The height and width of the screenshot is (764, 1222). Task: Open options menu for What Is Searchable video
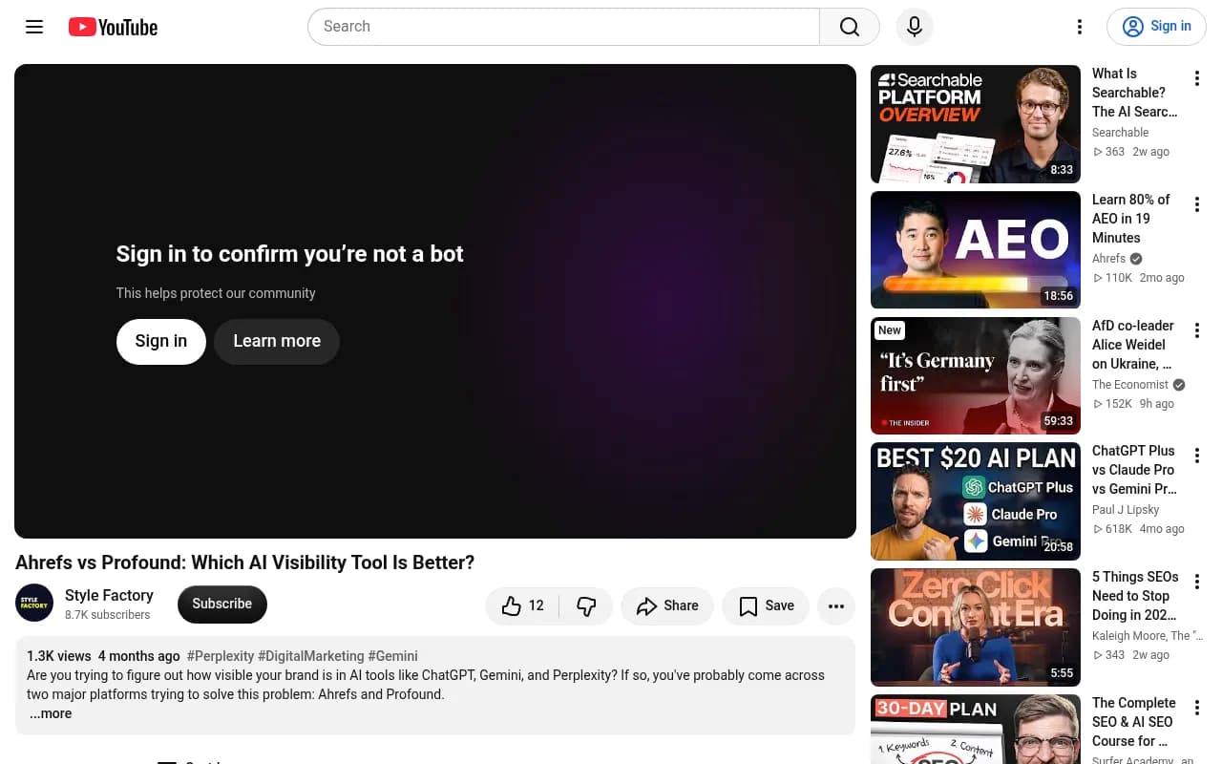(1197, 79)
